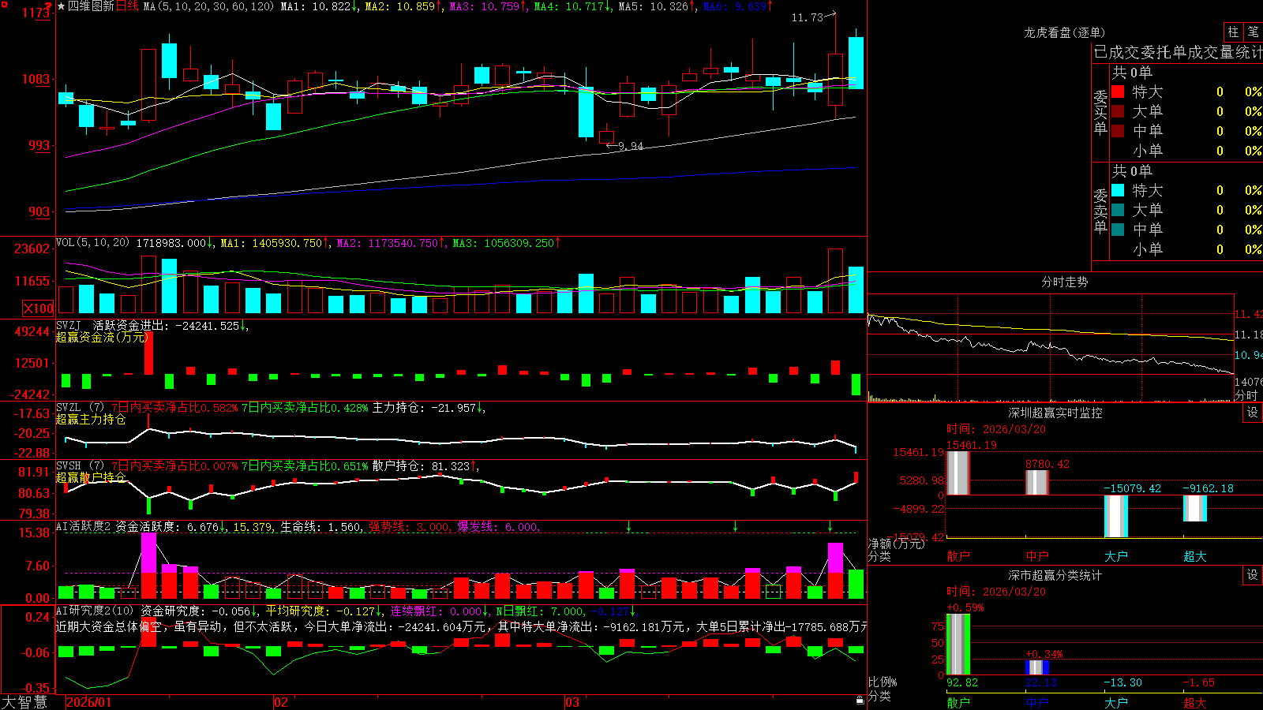Image resolution: width=1263 pixels, height=710 pixels.
Task: Click the 委卖单 section label
Action: 1100,211
